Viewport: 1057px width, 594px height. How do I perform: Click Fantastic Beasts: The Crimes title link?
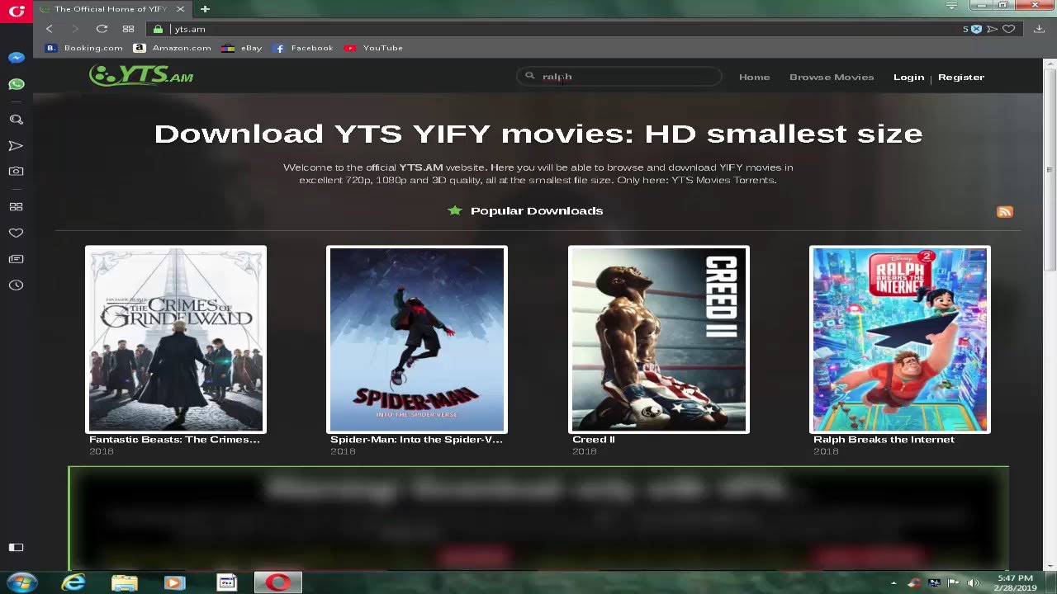(174, 440)
